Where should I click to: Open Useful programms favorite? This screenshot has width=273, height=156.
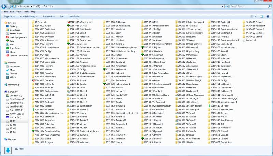pyautogui.click(x=18, y=37)
